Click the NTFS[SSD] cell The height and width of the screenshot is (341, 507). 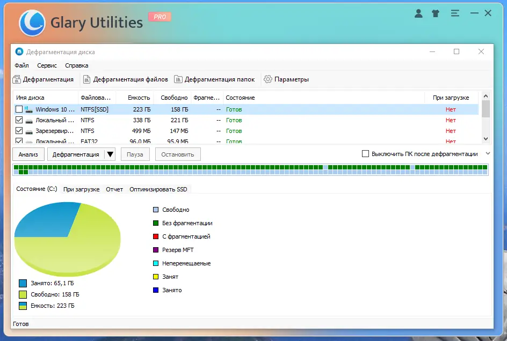point(95,109)
